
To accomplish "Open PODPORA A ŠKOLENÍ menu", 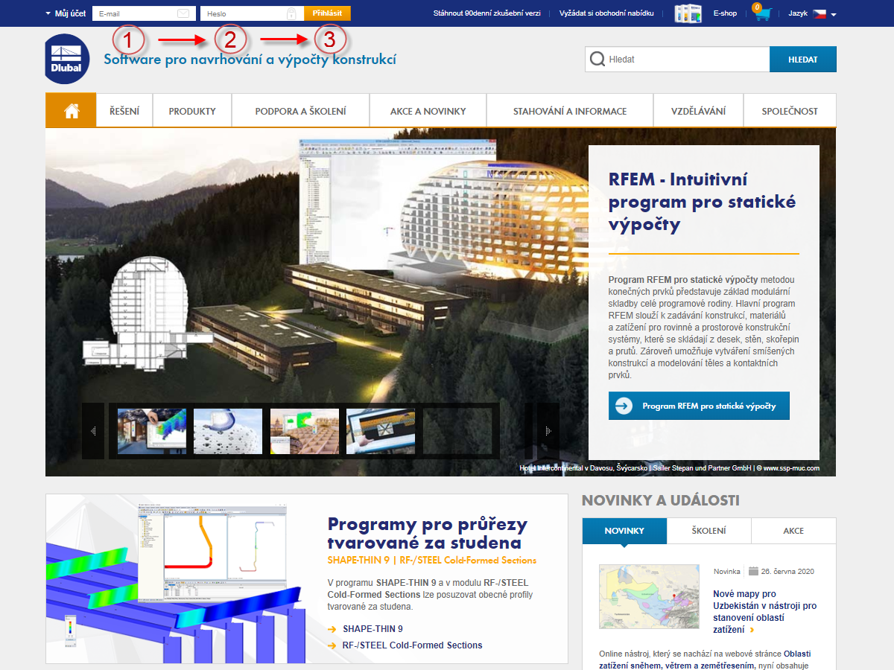I will click(x=301, y=111).
